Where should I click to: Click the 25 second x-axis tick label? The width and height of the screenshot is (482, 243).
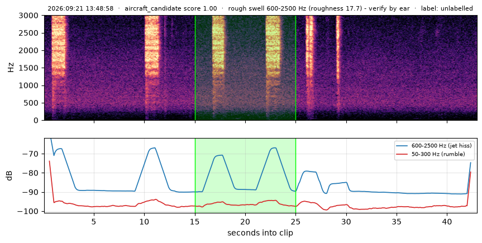[295, 221]
